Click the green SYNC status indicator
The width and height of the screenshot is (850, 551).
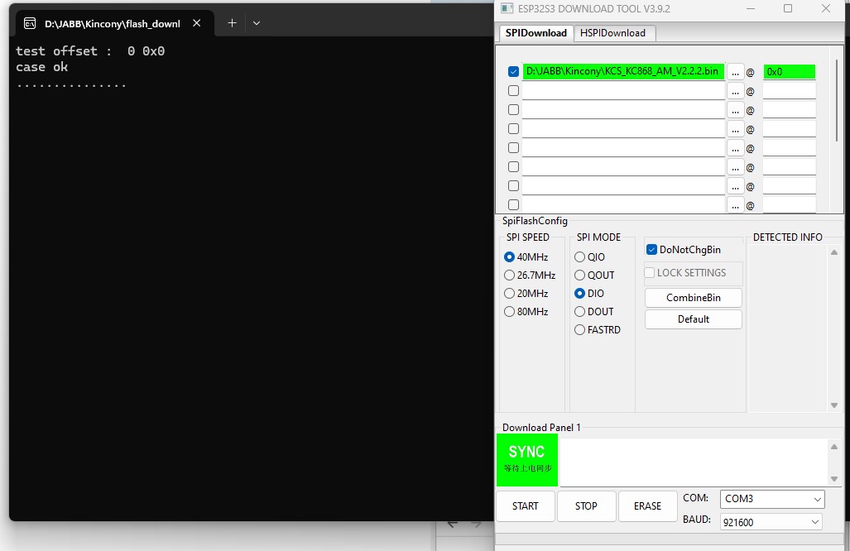(x=527, y=459)
